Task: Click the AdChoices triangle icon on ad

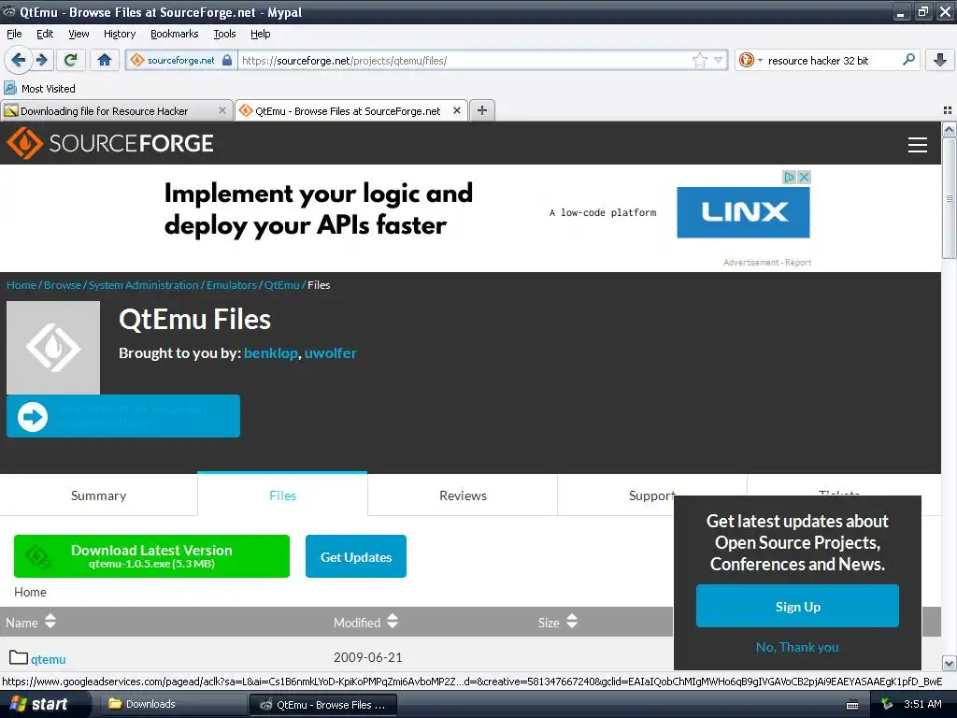Action: [789, 177]
